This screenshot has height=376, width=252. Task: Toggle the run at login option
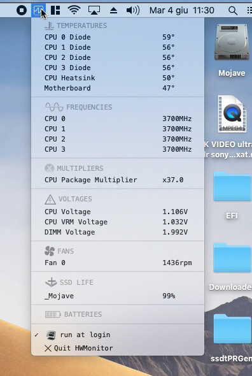[x=118, y=335]
